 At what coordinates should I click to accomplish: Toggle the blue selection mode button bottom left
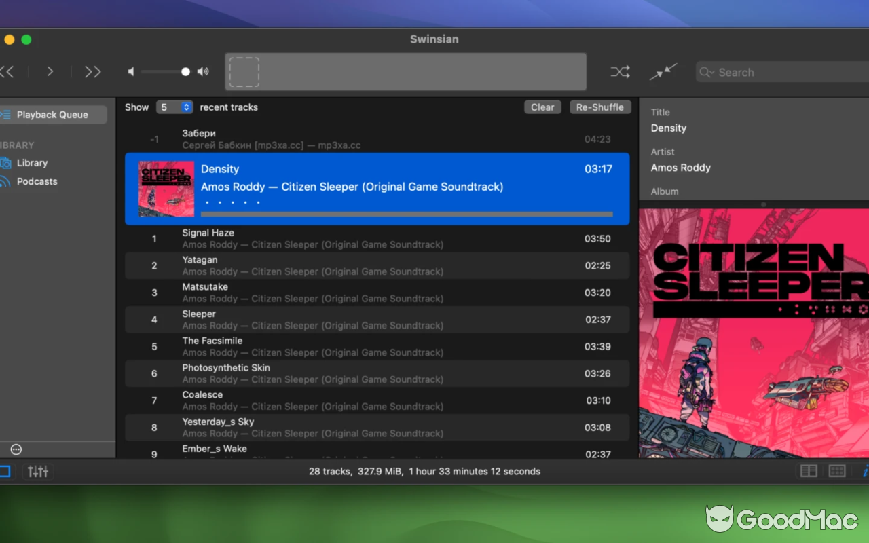[4, 470]
